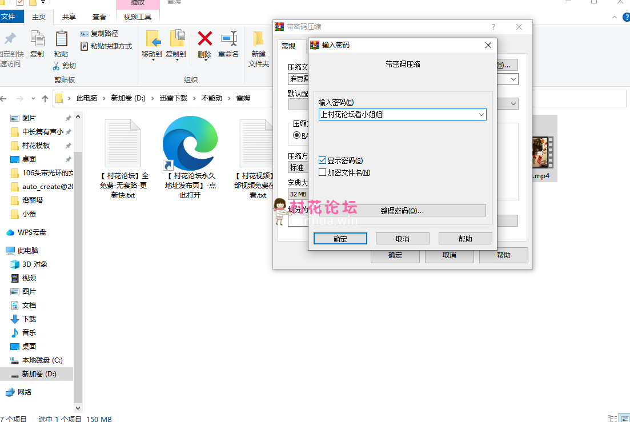Click 帮助 in the password dialog
Image resolution: width=630 pixels, height=422 pixels.
pyautogui.click(x=465, y=239)
